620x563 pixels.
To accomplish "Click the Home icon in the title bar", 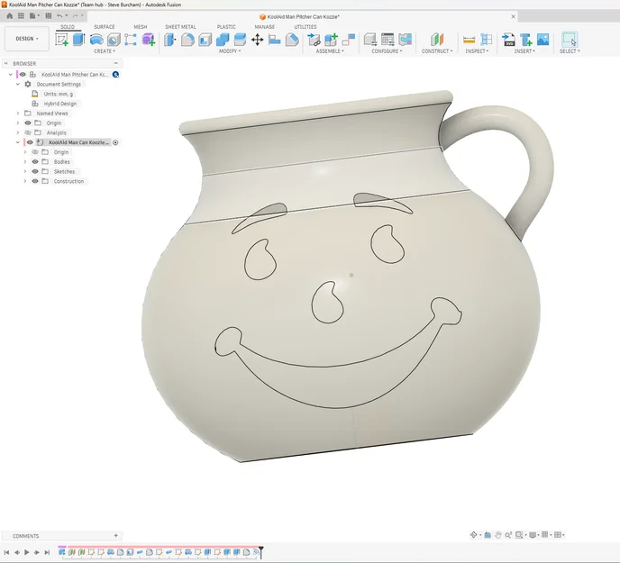I will [10, 16].
